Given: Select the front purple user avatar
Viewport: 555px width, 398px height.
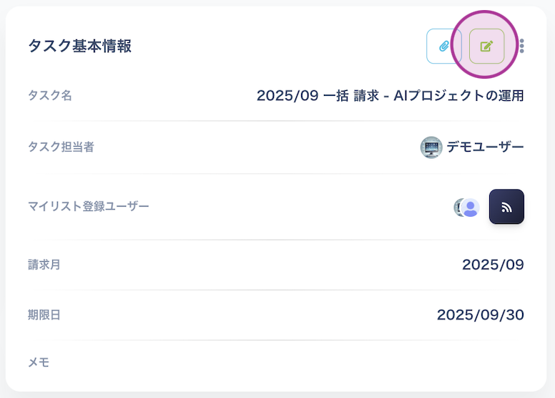Looking at the screenshot, I should tap(471, 208).
